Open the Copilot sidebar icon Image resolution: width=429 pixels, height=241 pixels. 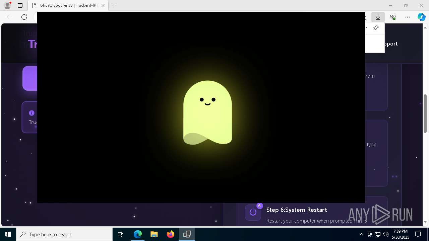421,17
